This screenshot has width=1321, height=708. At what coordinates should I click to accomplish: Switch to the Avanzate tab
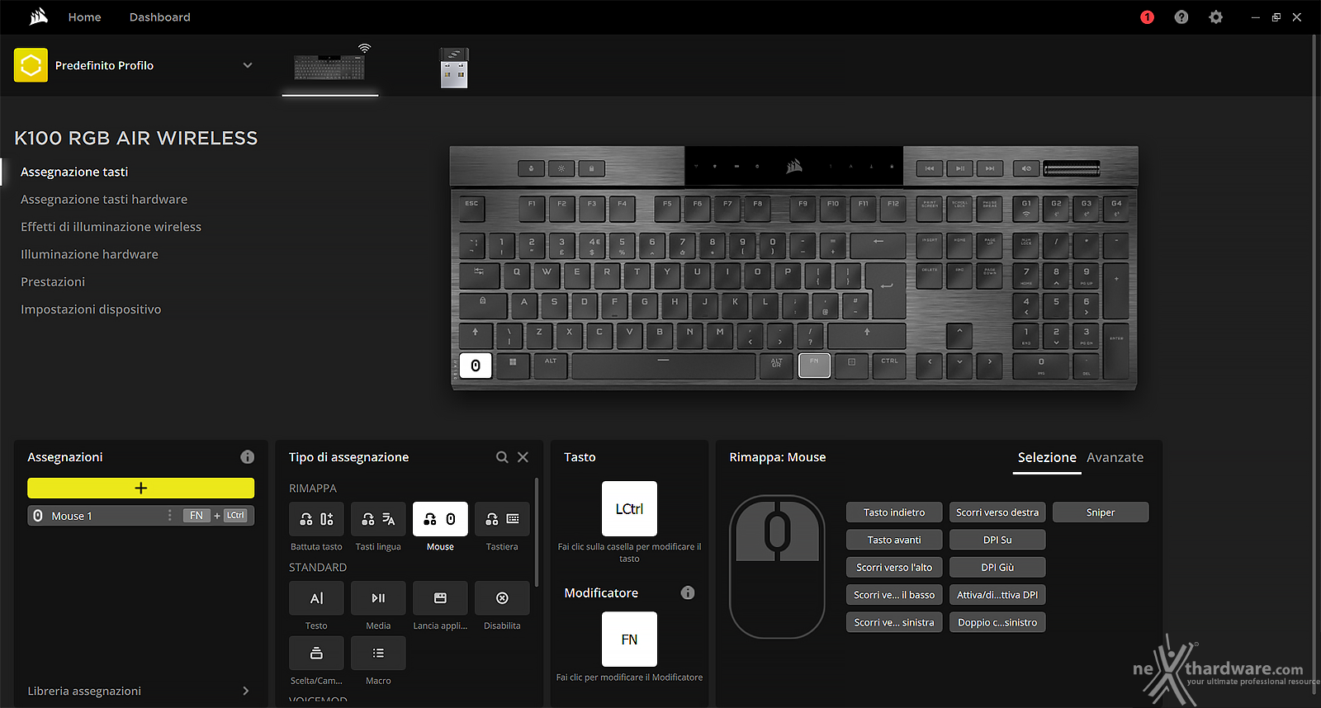[1115, 457]
